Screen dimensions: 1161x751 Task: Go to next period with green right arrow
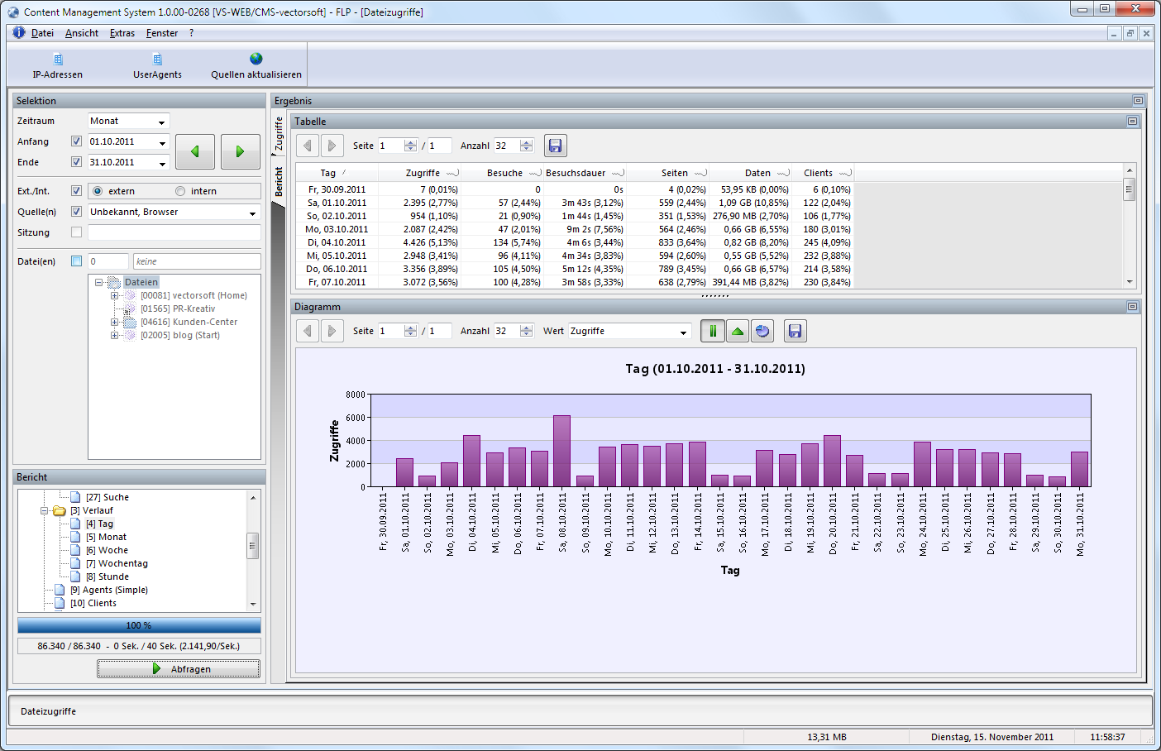[x=240, y=151]
